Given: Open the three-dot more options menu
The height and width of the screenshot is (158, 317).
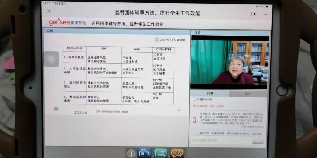Looking at the screenshot, I should [x=265, y=14].
